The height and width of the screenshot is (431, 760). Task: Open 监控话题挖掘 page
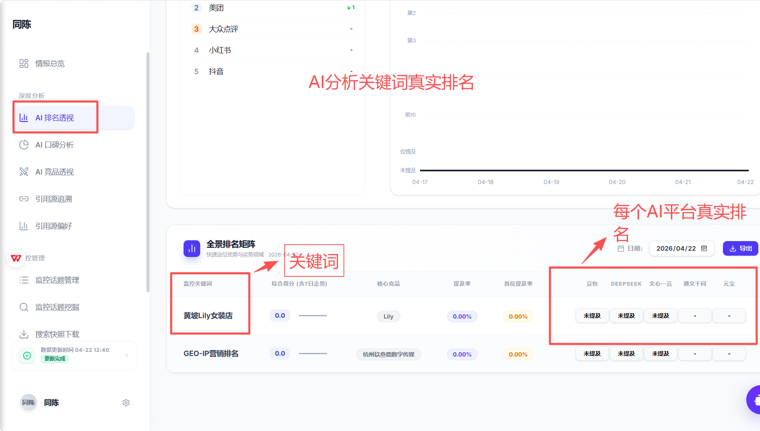click(75, 307)
